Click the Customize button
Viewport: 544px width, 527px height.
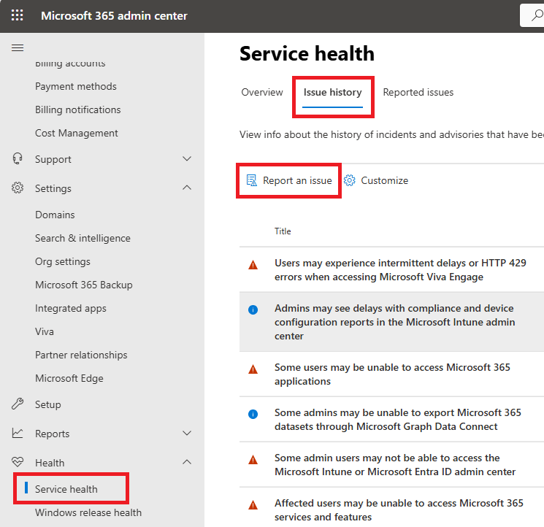pyautogui.click(x=376, y=180)
